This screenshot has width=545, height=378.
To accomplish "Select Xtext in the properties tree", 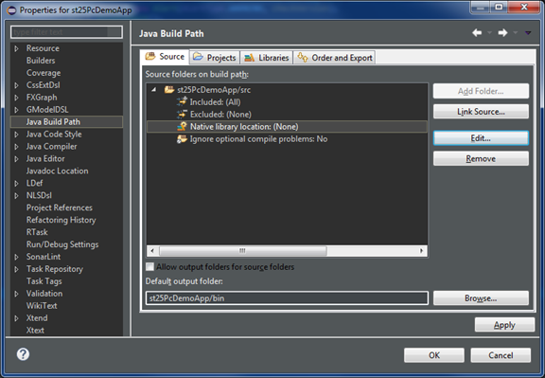I will (35, 331).
